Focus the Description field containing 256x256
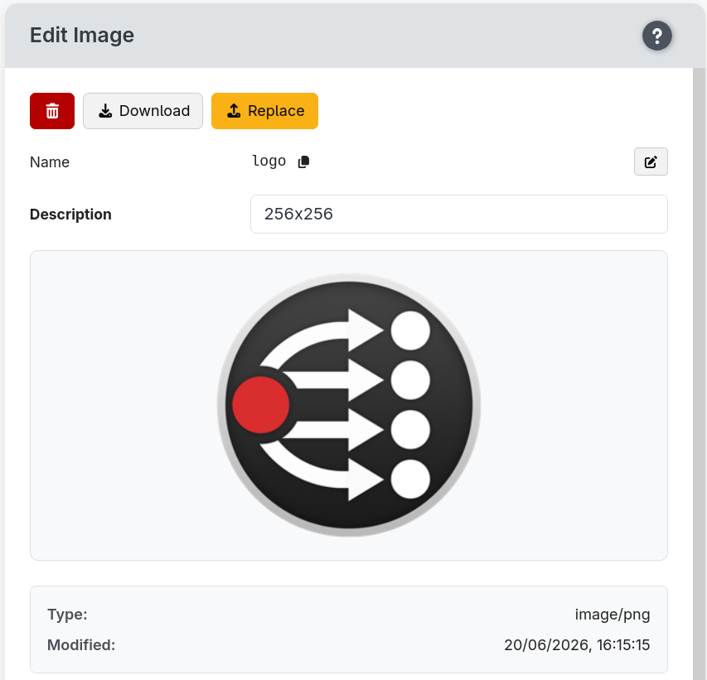Screen dimensions: 707x680 [x=459, y=214]
